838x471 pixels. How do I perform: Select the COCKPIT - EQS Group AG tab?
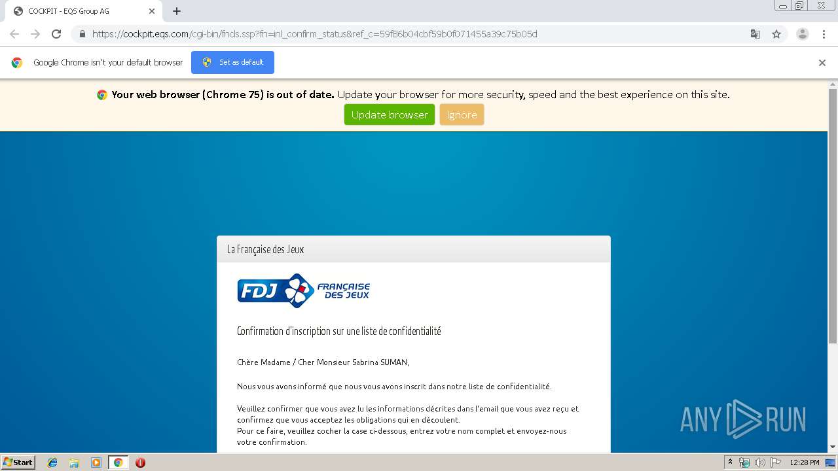click(83, 11)
